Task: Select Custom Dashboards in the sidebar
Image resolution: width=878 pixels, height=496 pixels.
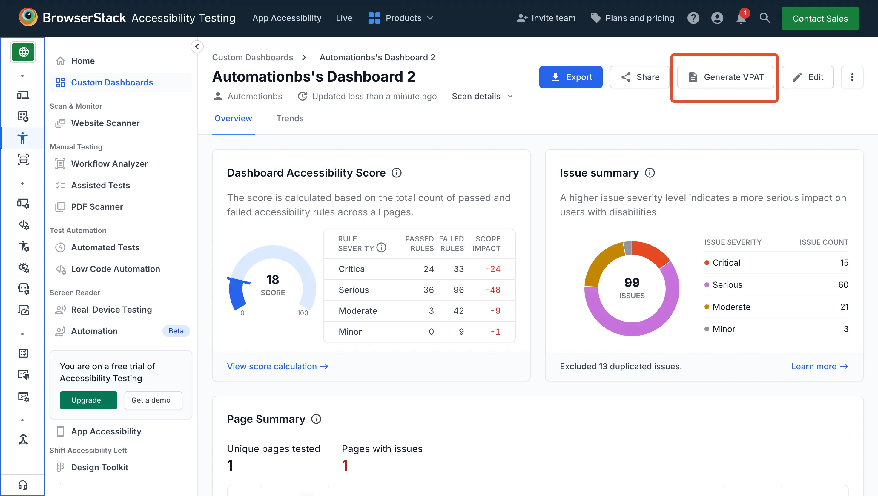Action: tap(121, 82)
